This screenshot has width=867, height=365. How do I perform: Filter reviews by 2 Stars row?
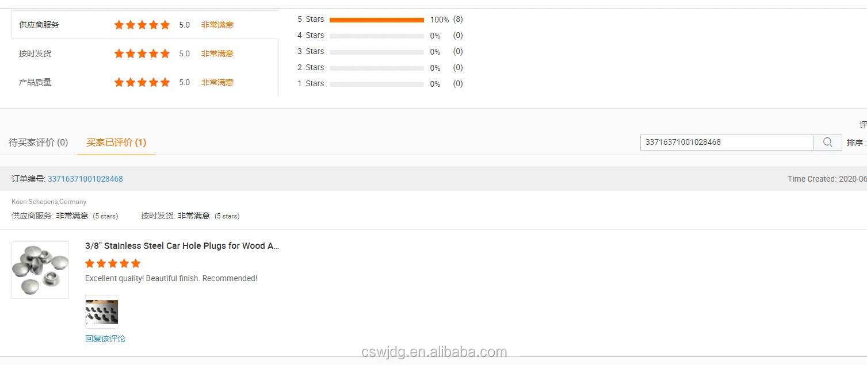click(x=311, y=68)
